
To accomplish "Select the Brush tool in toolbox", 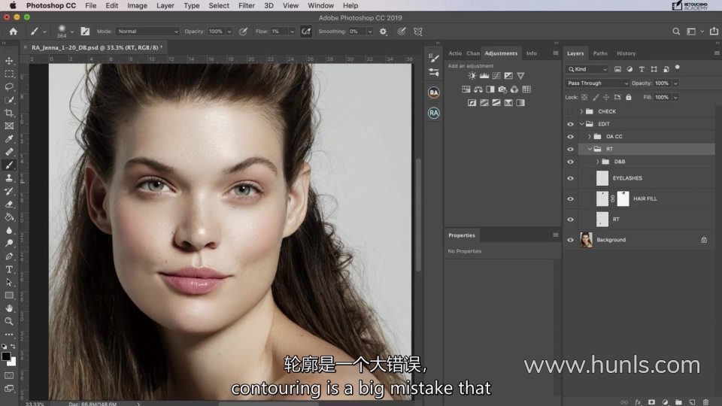I will [x=9, y=165].
